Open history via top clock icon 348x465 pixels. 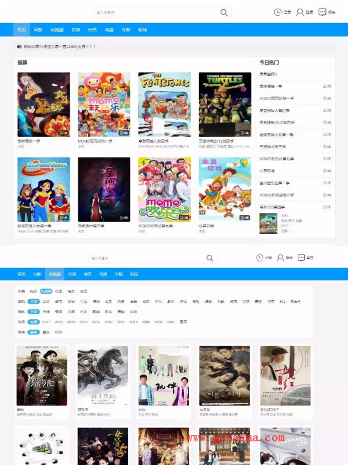coord(278,12)
